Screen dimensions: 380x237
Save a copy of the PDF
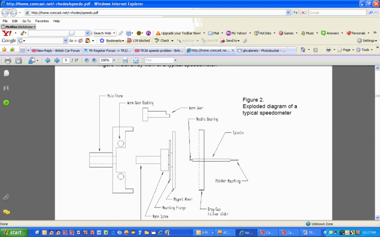19,60
